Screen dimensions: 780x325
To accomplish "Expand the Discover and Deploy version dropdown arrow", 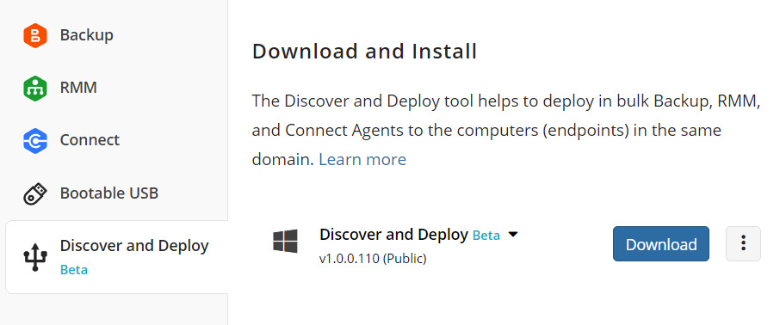I will [513, 235].
